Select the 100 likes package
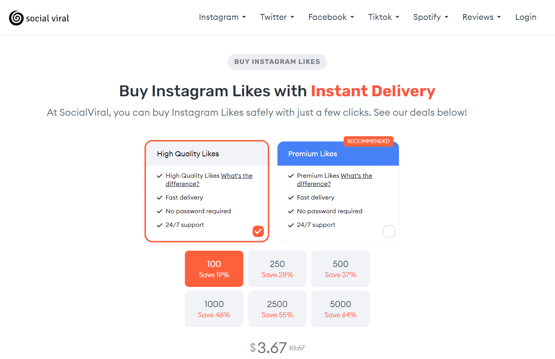 (x=214, y=269)
